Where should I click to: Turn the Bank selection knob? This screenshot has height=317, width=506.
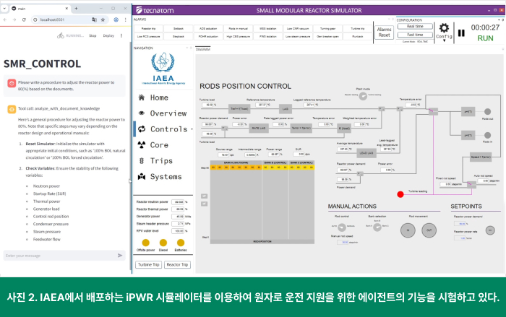coord(378,227)
